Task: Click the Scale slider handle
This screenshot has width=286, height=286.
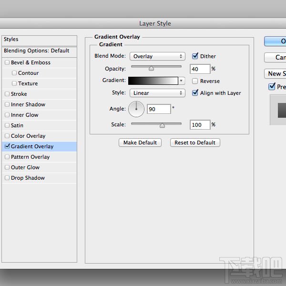Action: click(162, 125)
